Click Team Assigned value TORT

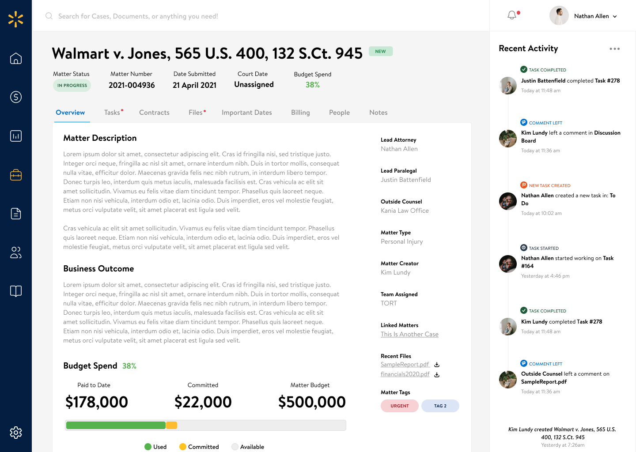389,303
